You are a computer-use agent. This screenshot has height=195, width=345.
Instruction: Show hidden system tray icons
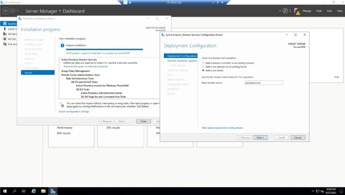coord(313,191)
